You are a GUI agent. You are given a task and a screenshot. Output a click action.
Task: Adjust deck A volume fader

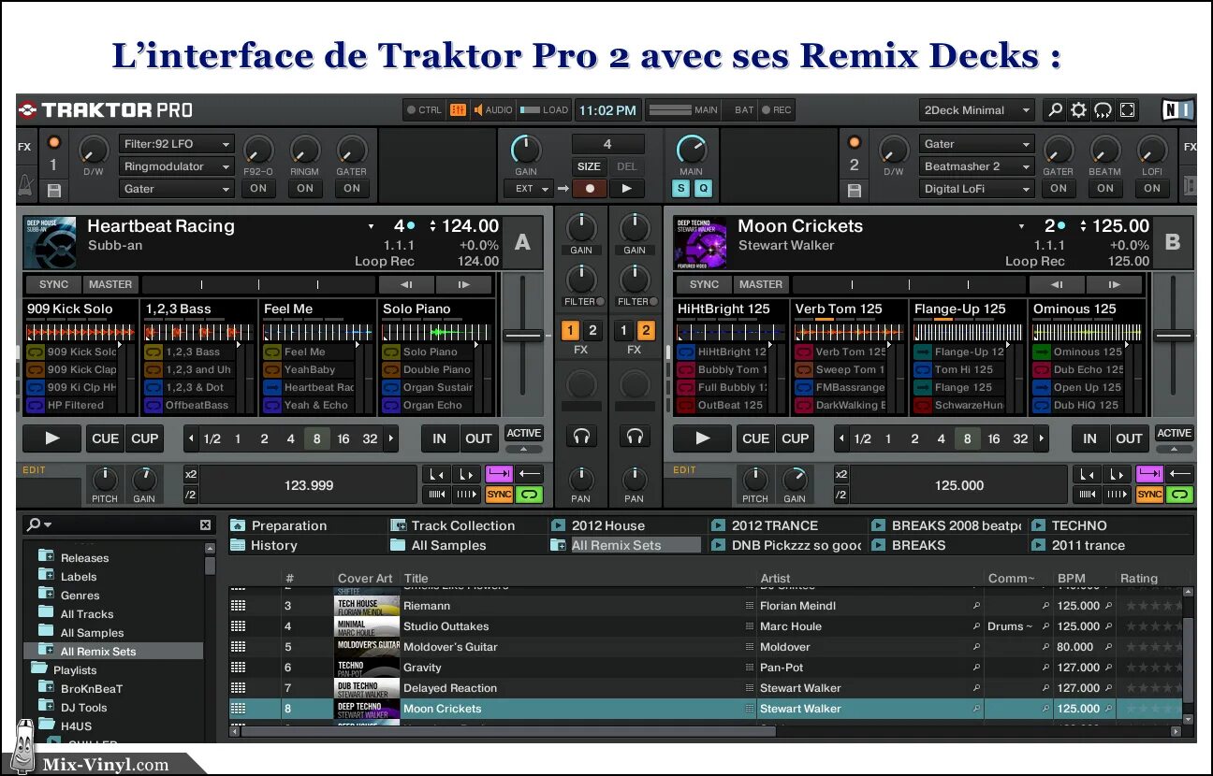click(x=522, y=336)
